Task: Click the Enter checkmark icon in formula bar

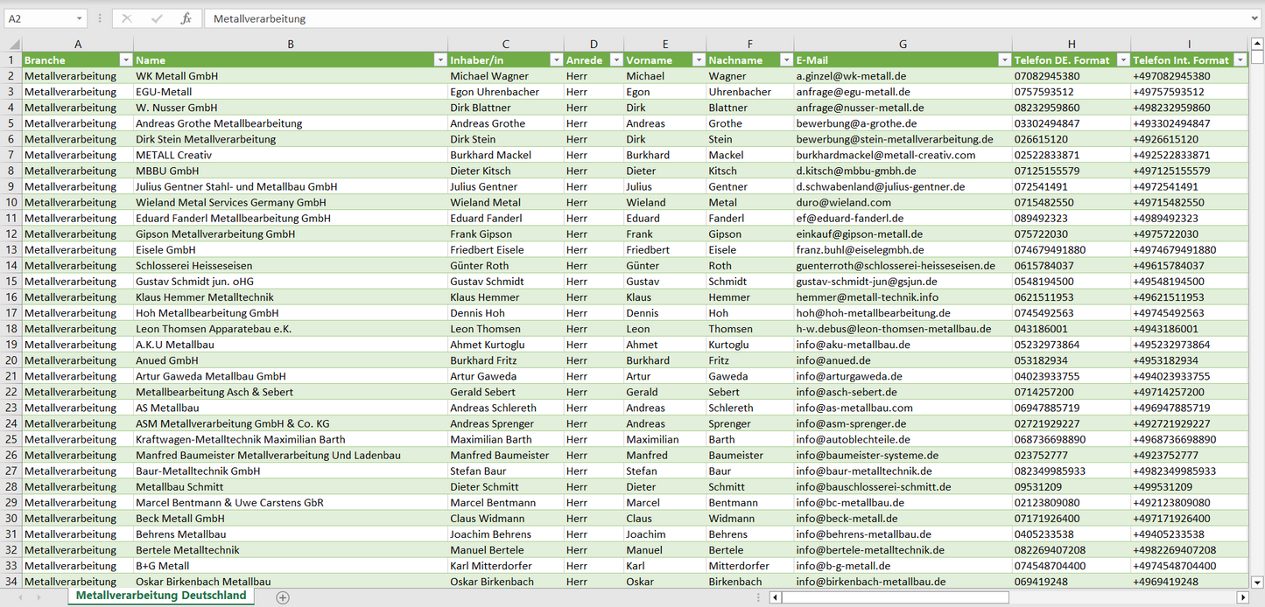Action: [157, 18]
